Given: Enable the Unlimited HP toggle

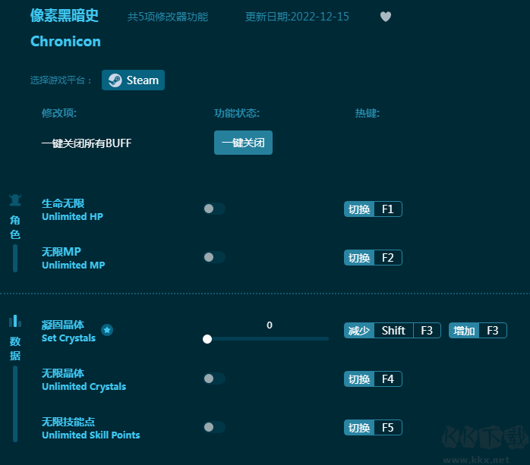Looking at the screenshot, I should tap(213, 209).
